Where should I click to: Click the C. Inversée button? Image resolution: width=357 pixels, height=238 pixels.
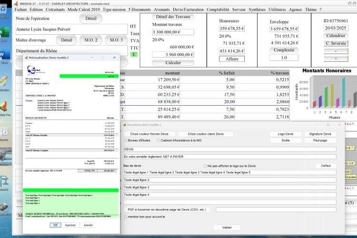336,43
